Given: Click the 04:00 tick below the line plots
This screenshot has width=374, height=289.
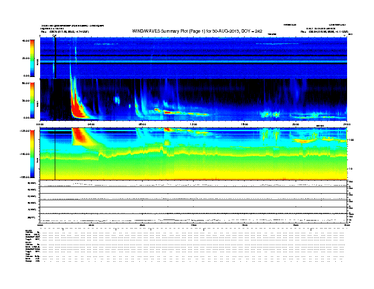Looking at the screenshot, I should tap(91, 225).
